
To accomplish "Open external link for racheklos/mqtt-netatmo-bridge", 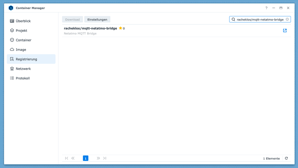I will [x=285, y=31].
